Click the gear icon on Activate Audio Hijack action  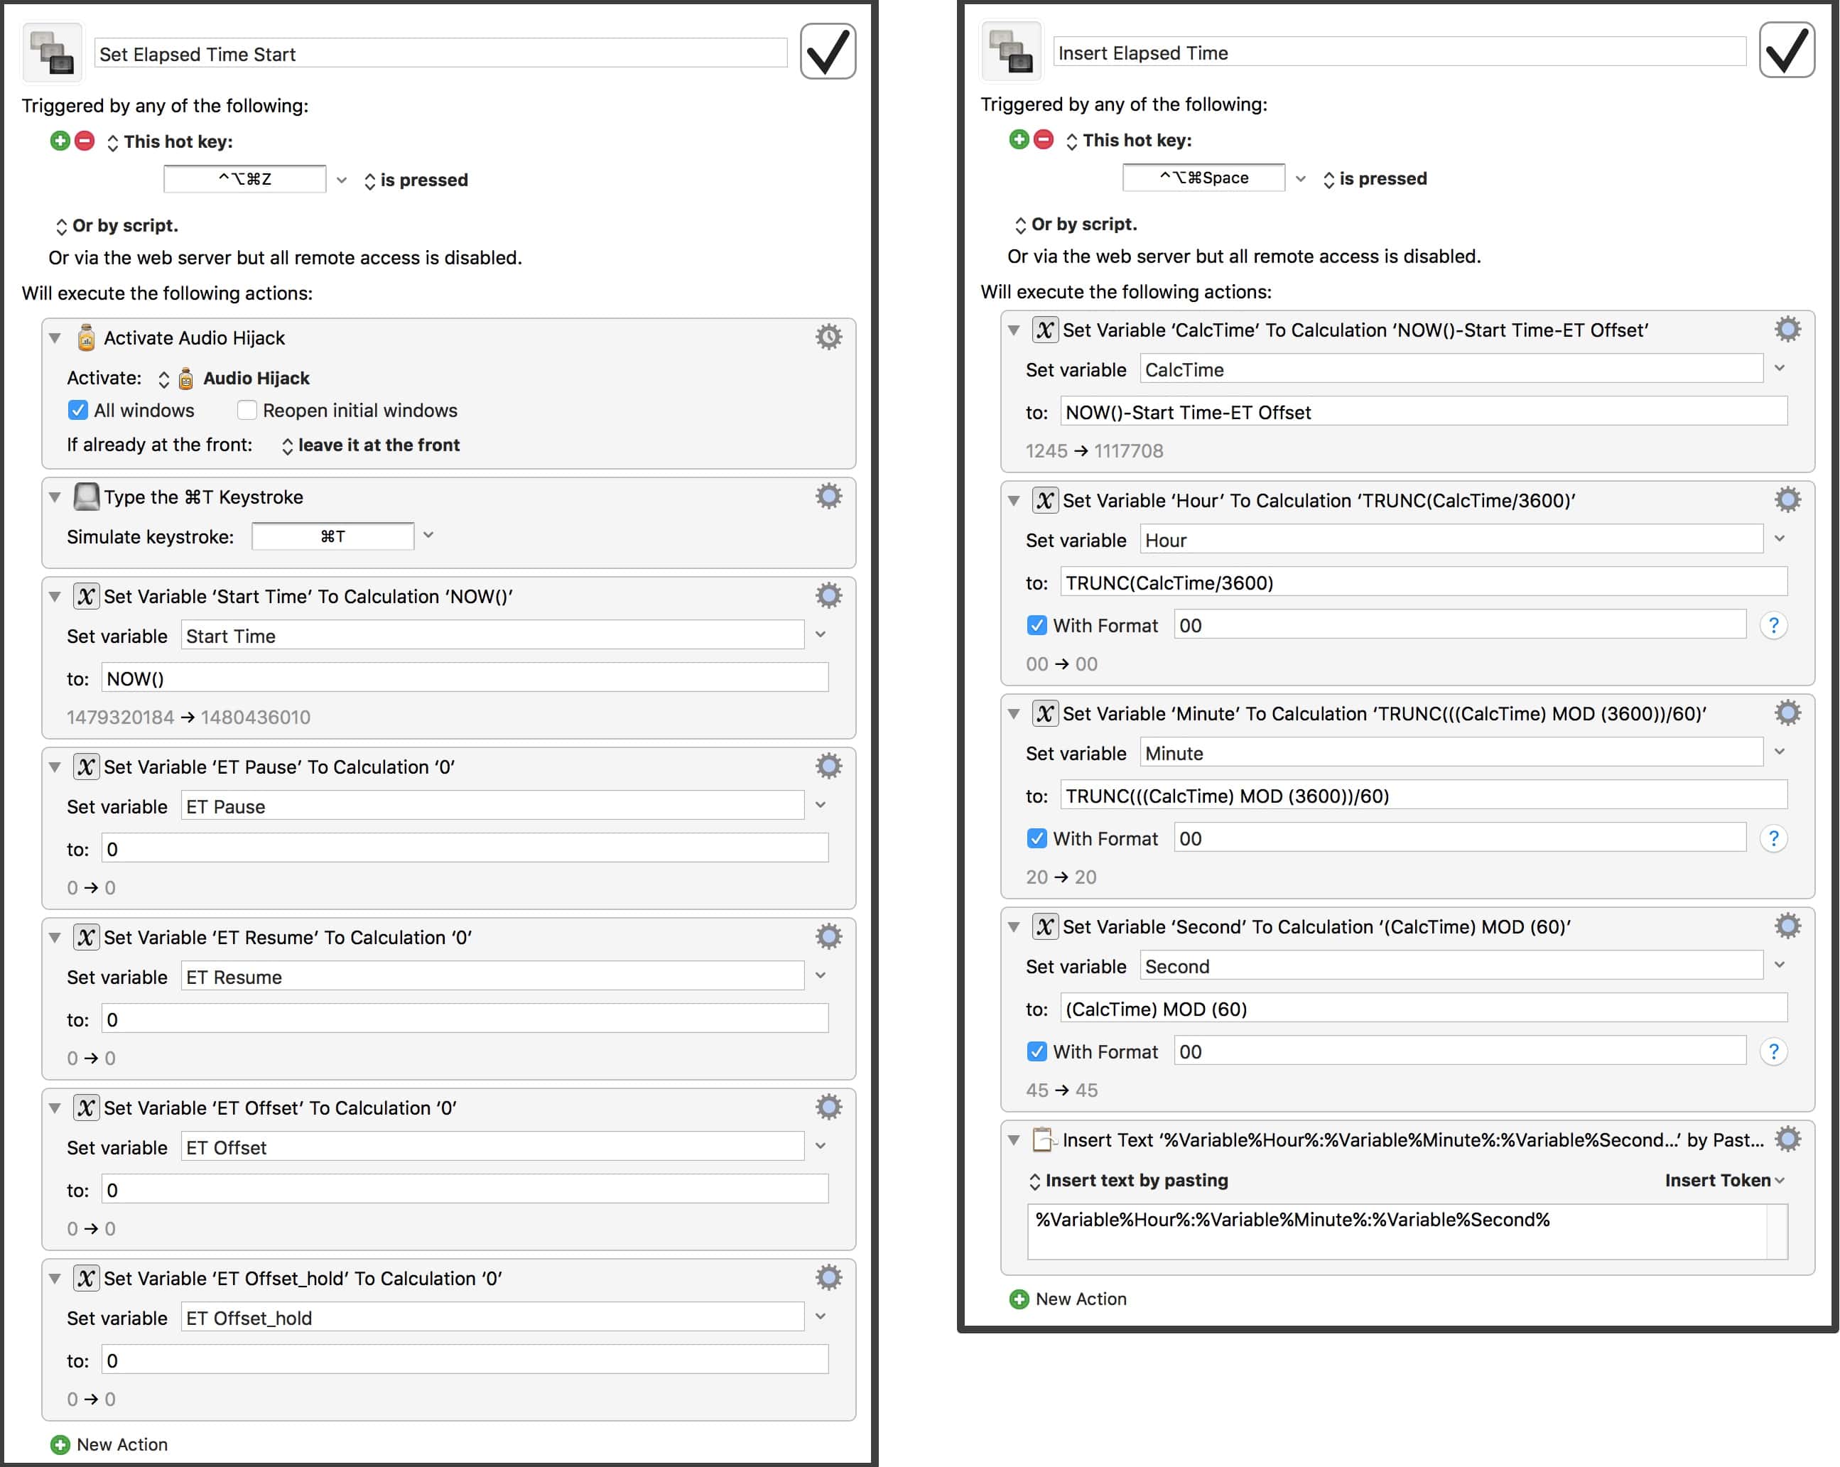click(828, 337)
